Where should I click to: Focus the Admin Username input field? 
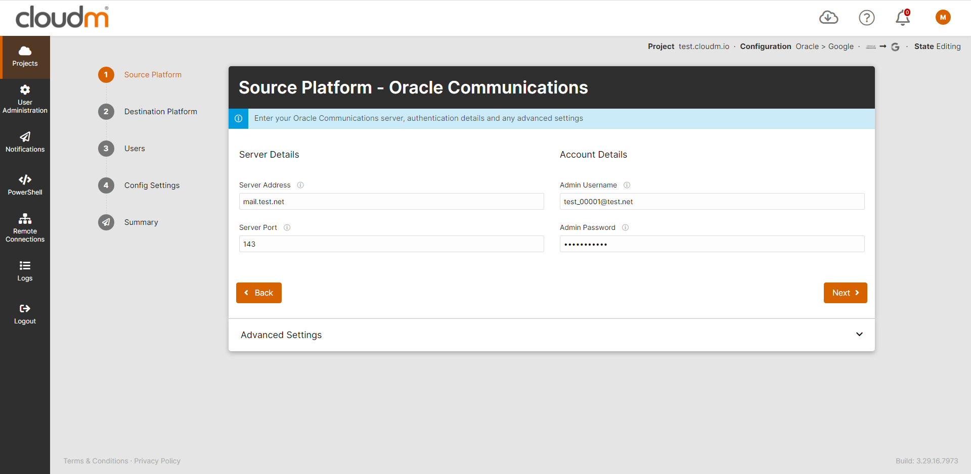tap(712, 202)
